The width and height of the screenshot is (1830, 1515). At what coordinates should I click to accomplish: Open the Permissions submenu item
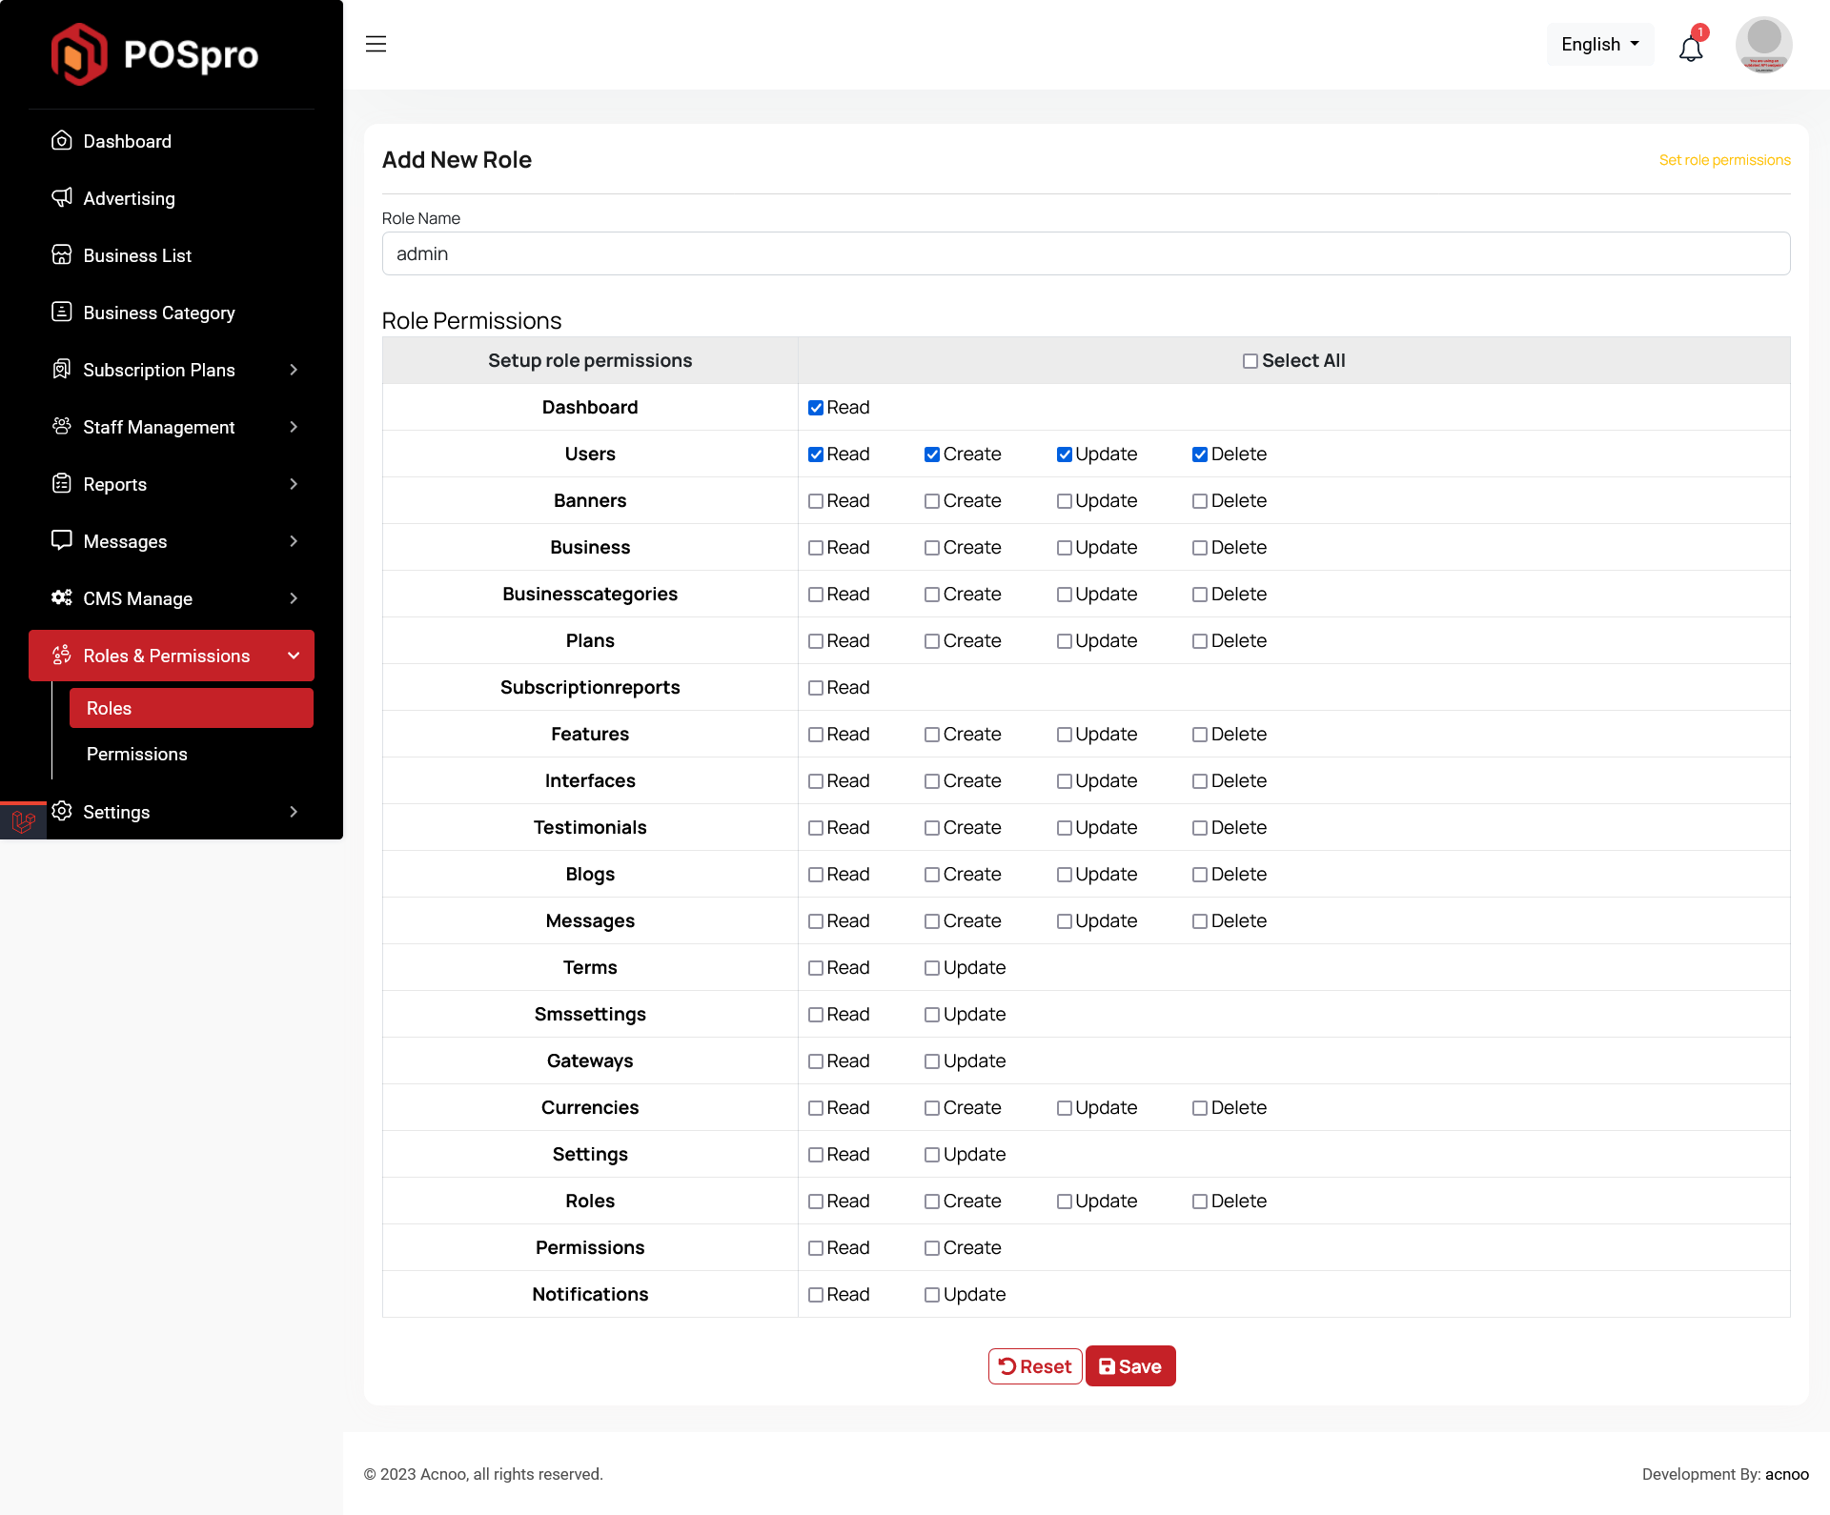pyautogui.click(x=137, y=754)
